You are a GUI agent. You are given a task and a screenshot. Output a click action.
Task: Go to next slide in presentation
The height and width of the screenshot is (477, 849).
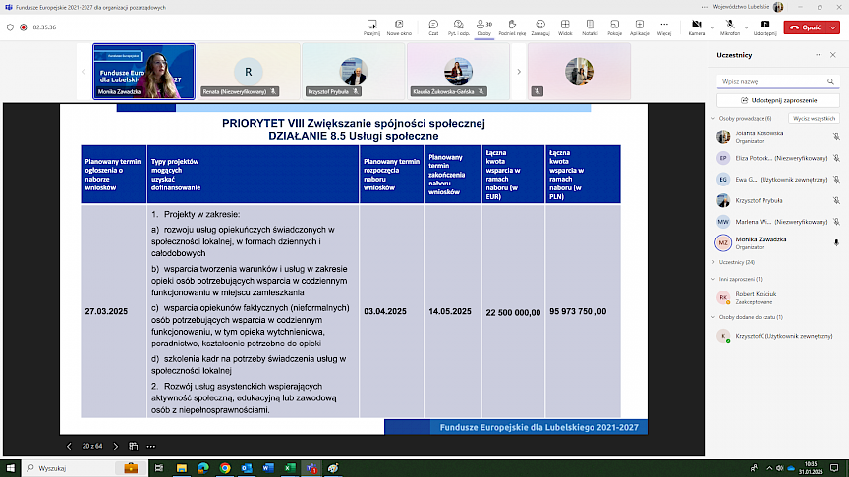[x=115, y=447]
